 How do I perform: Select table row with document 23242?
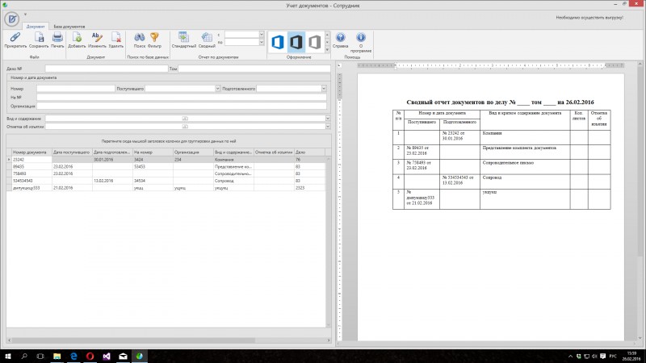pos(166,160)
